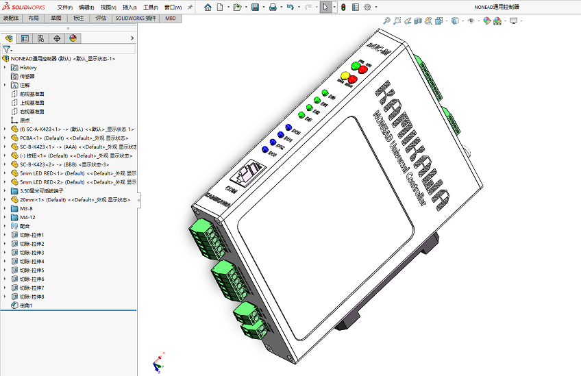Undo the last action
Image resolution: width=581 pixels, height=376 pixels.
(290, 7)
